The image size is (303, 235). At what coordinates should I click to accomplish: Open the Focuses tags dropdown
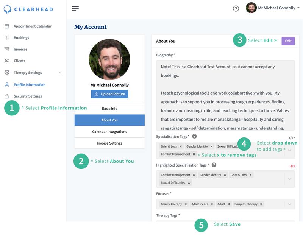[x=290, y=204]
